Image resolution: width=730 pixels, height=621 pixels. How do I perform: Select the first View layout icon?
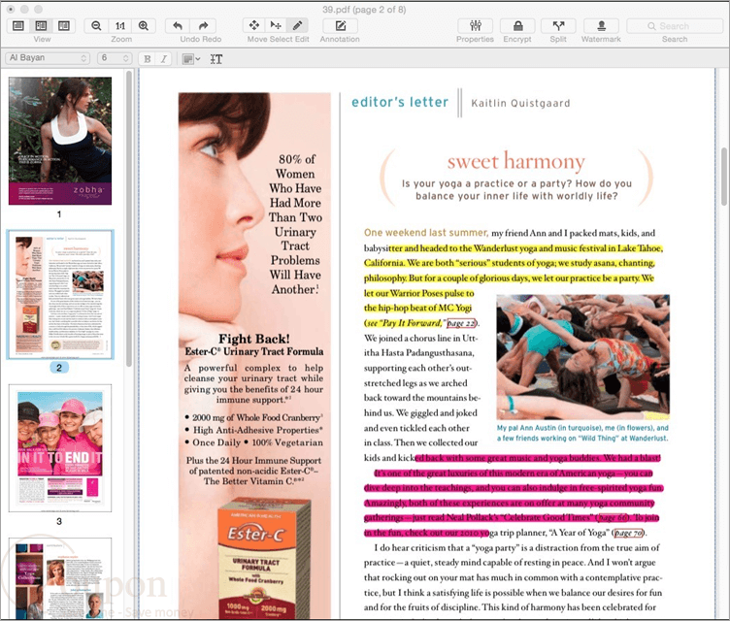[18, 25]
